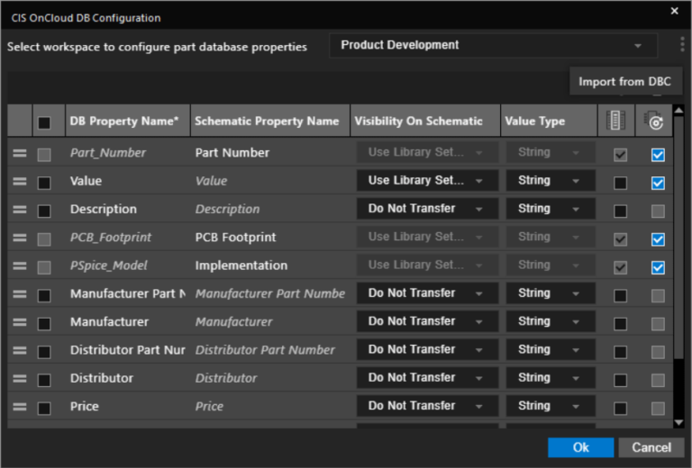Screen dimensions: 692x468
Task: Click the Visibility On Schematic column header
Action: point(425,121)
